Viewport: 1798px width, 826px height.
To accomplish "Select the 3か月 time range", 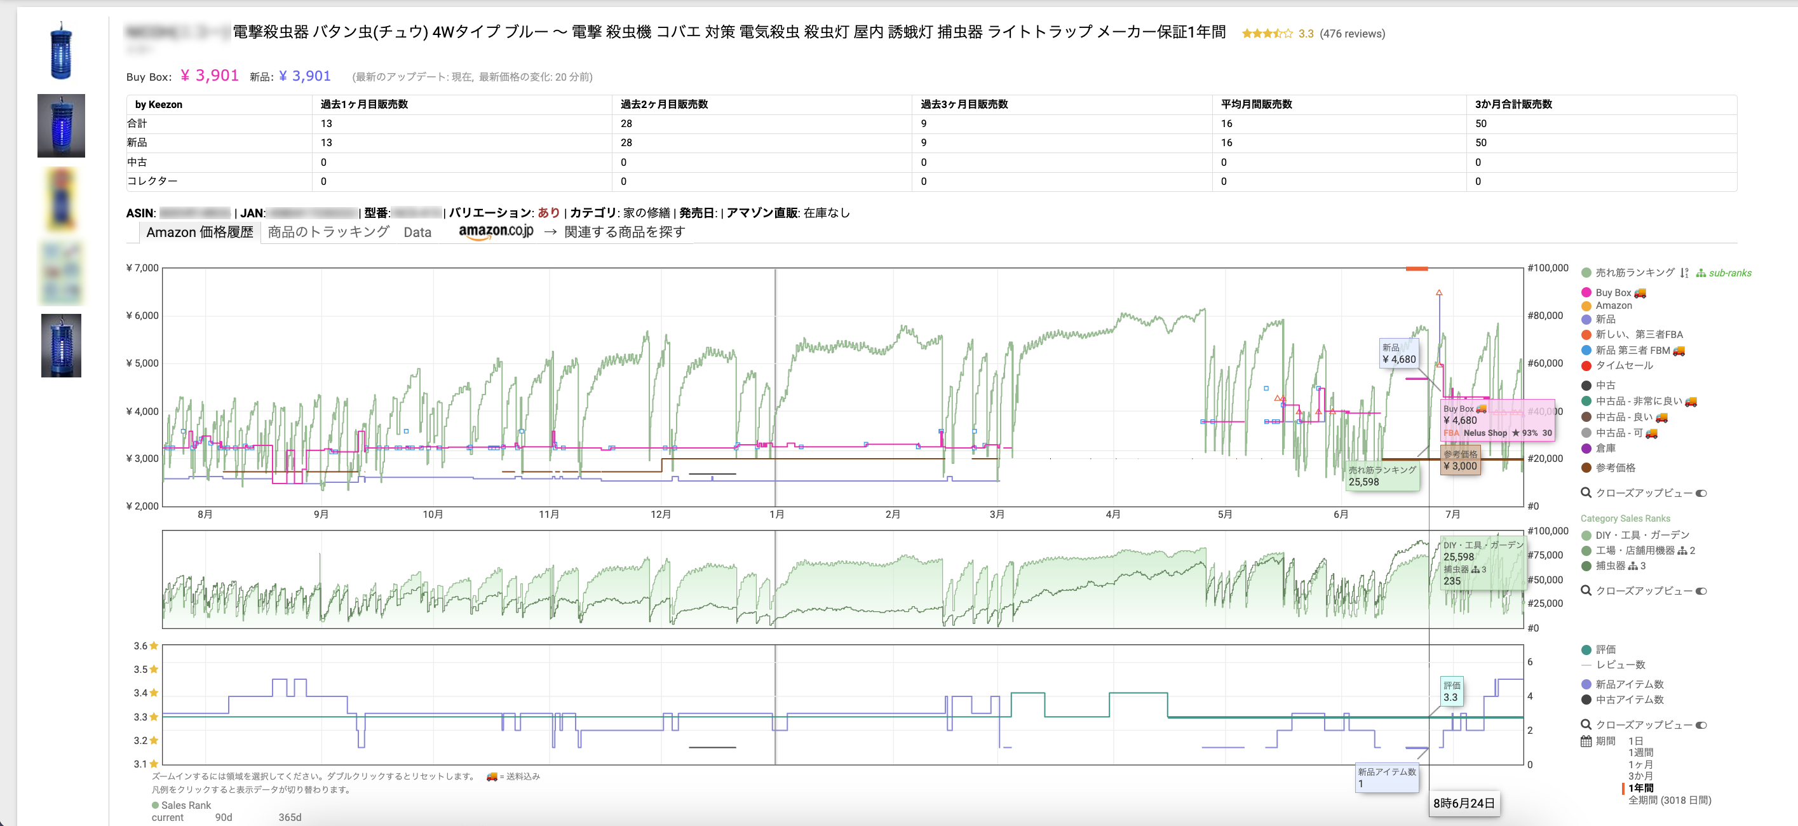I will pos(1640,776).
